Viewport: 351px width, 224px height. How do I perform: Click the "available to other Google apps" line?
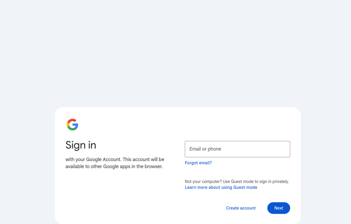pyautogui.click(x=114, y=167)
